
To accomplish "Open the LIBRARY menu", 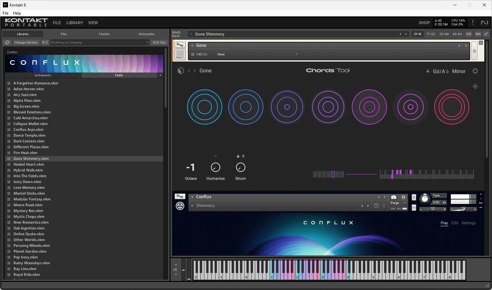I will click(74, 23).
